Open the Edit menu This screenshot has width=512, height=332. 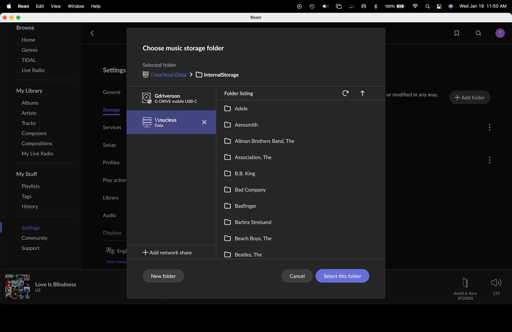click(x=40, y=6)
